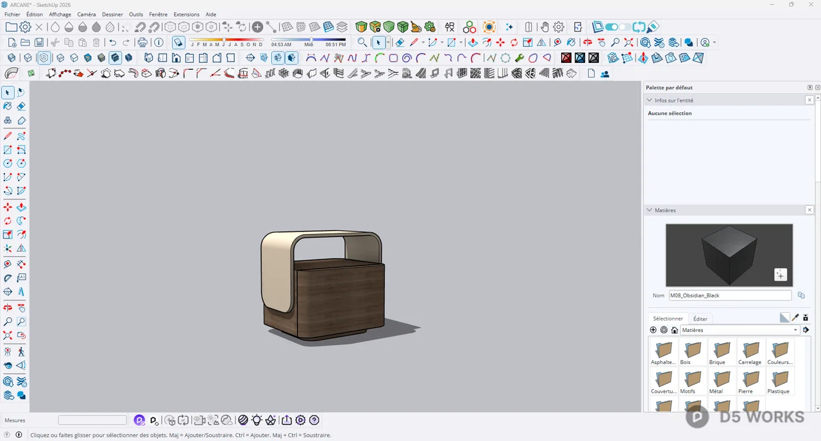Collapse the Matières panel
The image size is (821, 441).
pos(650,210)
